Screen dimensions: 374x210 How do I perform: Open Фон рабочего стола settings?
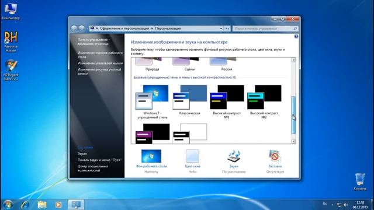(x=151, y=161)
